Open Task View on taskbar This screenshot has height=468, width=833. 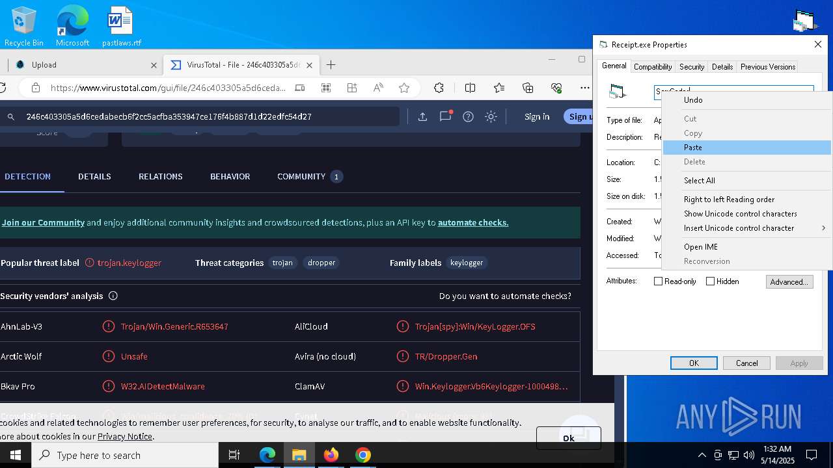234,455
